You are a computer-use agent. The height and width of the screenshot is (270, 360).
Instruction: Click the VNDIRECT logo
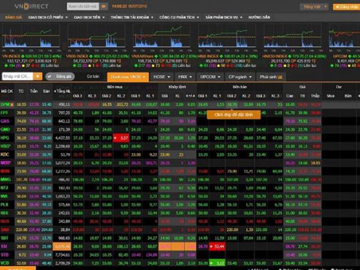pyautogui.click(x=31, y=6)
